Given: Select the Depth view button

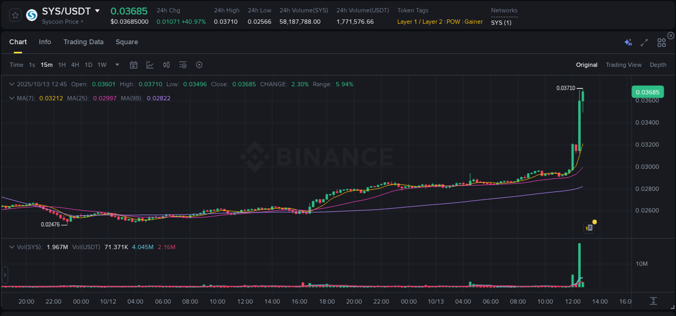Looking at the screenshot, I should click(x=658, y=64).
